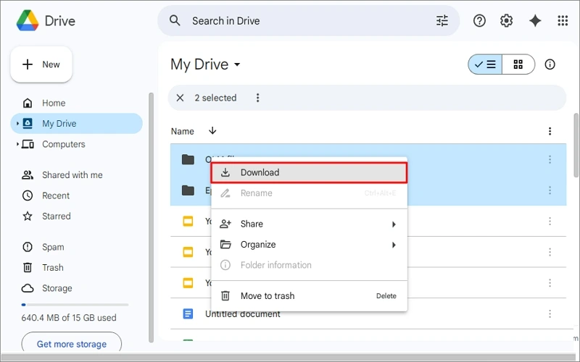Open the Help question mark menu
This screenshot has height=362, width=580.
pos(479,21)
